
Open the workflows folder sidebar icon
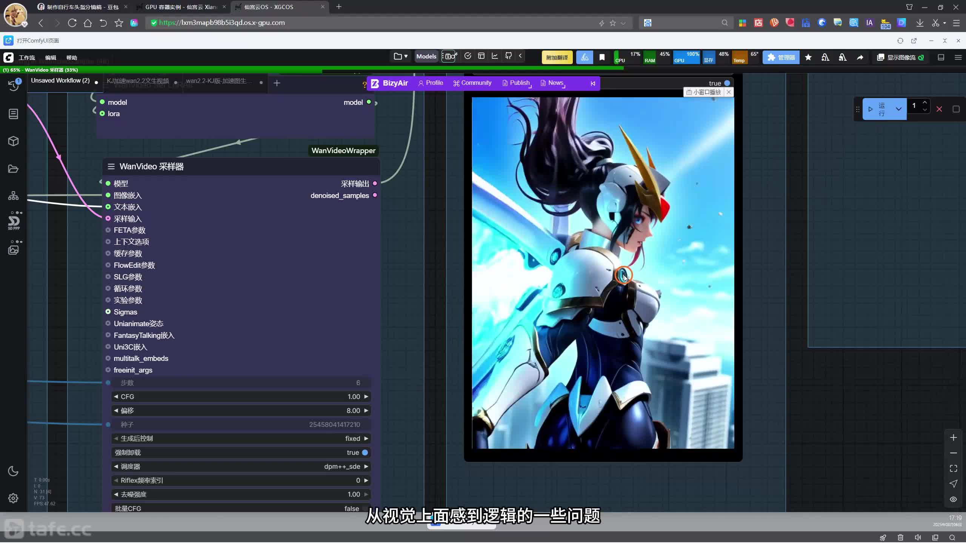point(14,169)
